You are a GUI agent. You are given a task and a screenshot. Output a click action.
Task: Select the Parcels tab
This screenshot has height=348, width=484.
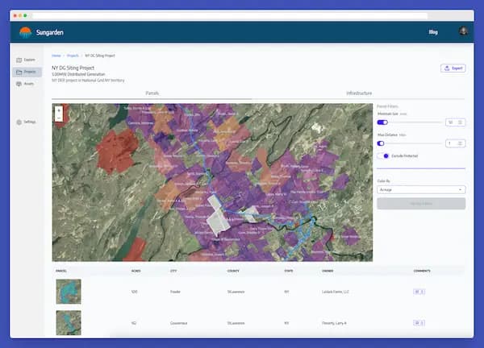(x=152, y=93)
